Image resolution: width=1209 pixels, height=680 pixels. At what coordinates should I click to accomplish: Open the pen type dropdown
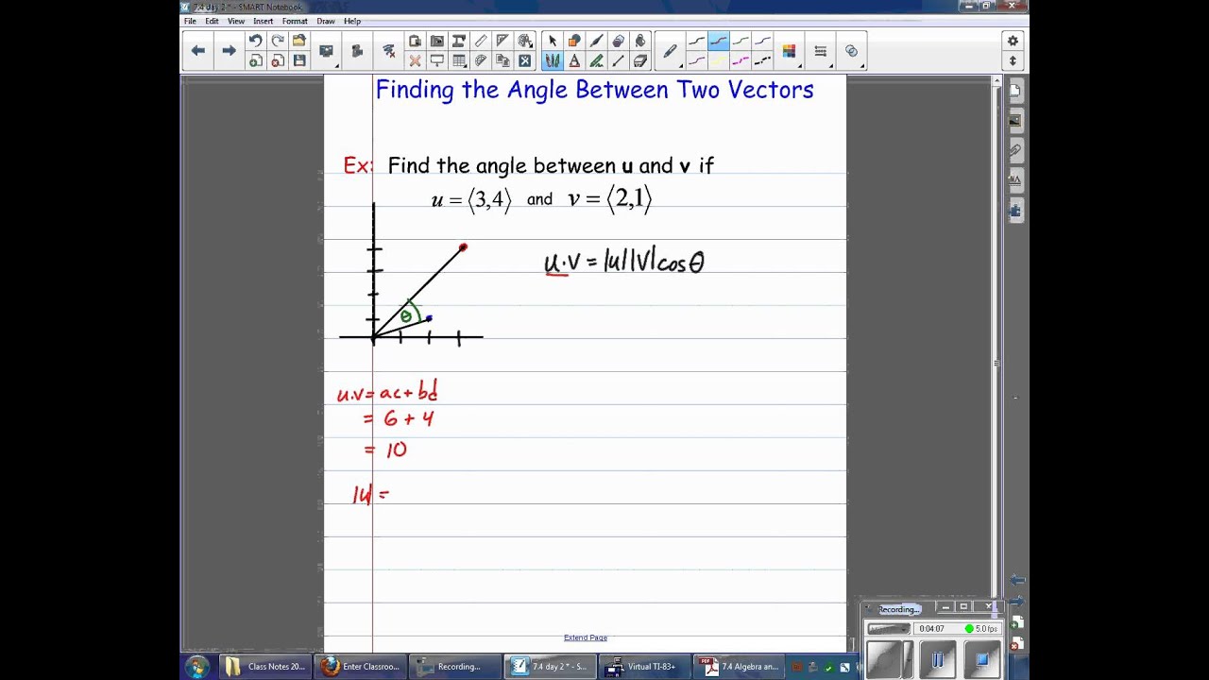click(x=670, y=51)
